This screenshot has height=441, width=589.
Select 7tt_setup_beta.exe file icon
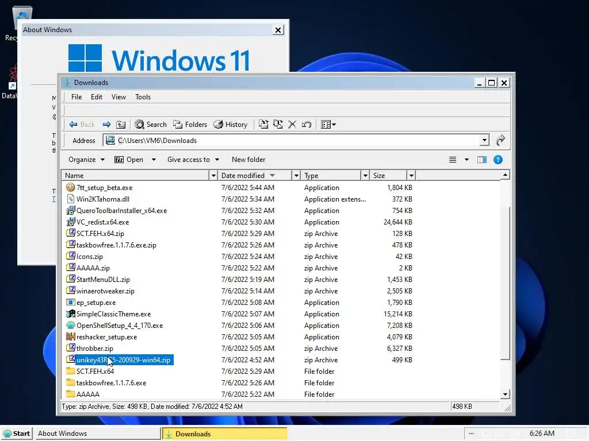[70, 187]
